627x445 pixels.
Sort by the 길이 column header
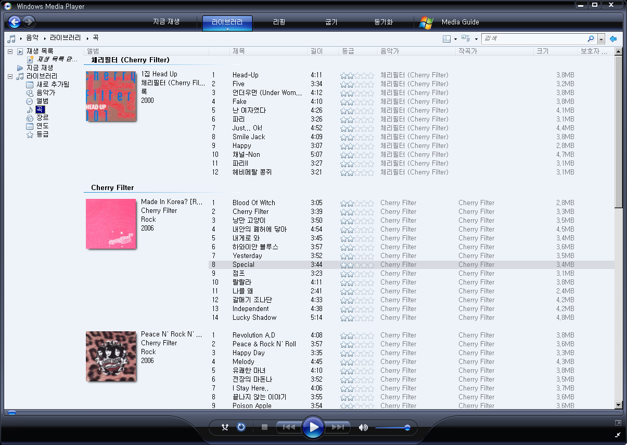click(324, 51)
